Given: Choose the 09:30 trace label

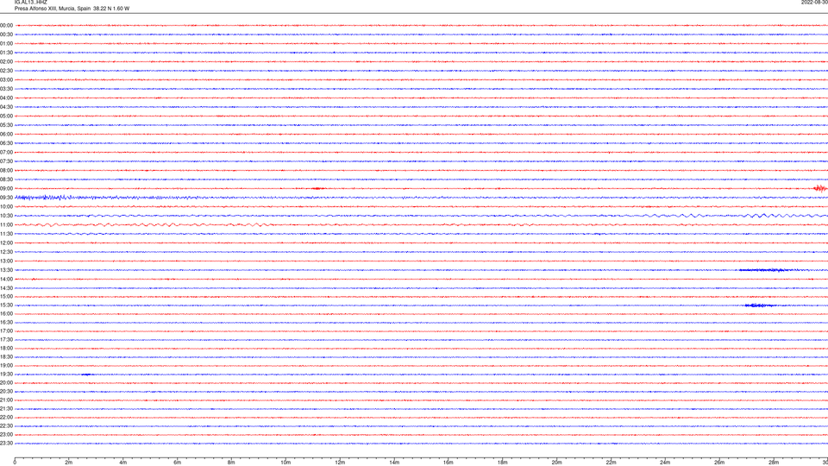Looking at the screenshot, I should 6,198.
